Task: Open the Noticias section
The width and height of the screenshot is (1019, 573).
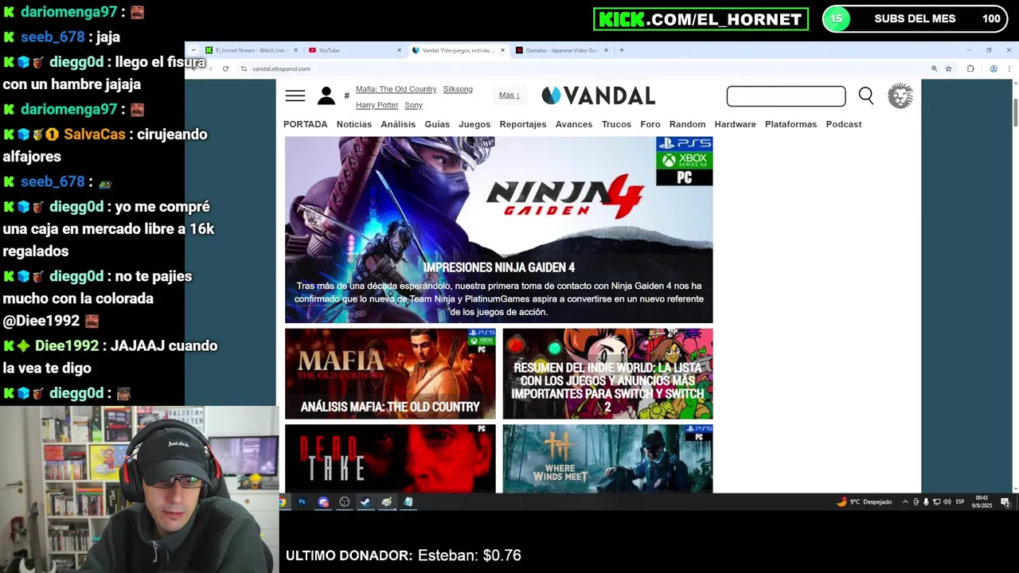Action: point(354,124)
